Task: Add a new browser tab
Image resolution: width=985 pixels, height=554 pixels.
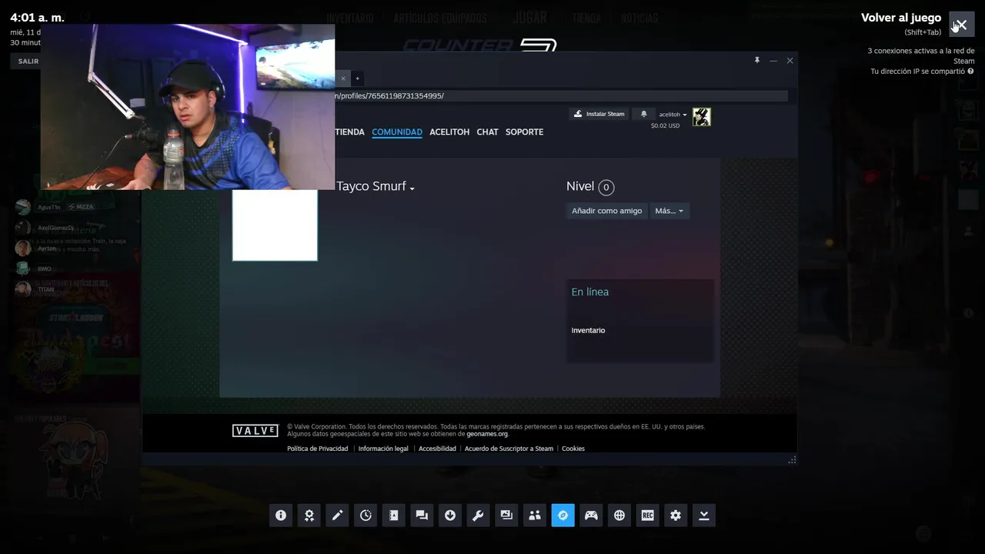Action: click(x=357, y=78)
